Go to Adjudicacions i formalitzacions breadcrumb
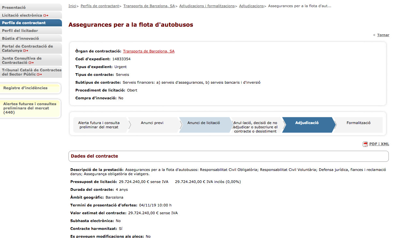Viewport: 396px width, 238px height. pos(207,6)
